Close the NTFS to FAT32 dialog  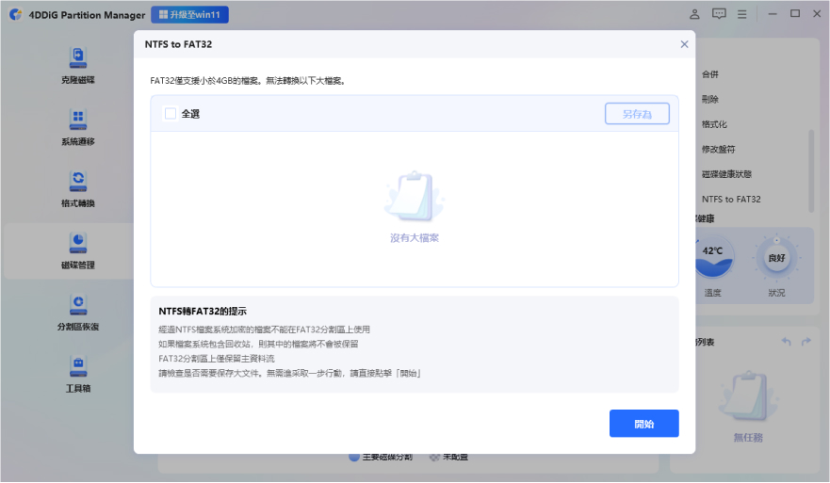pyautogui.click(x=684, y=44)
